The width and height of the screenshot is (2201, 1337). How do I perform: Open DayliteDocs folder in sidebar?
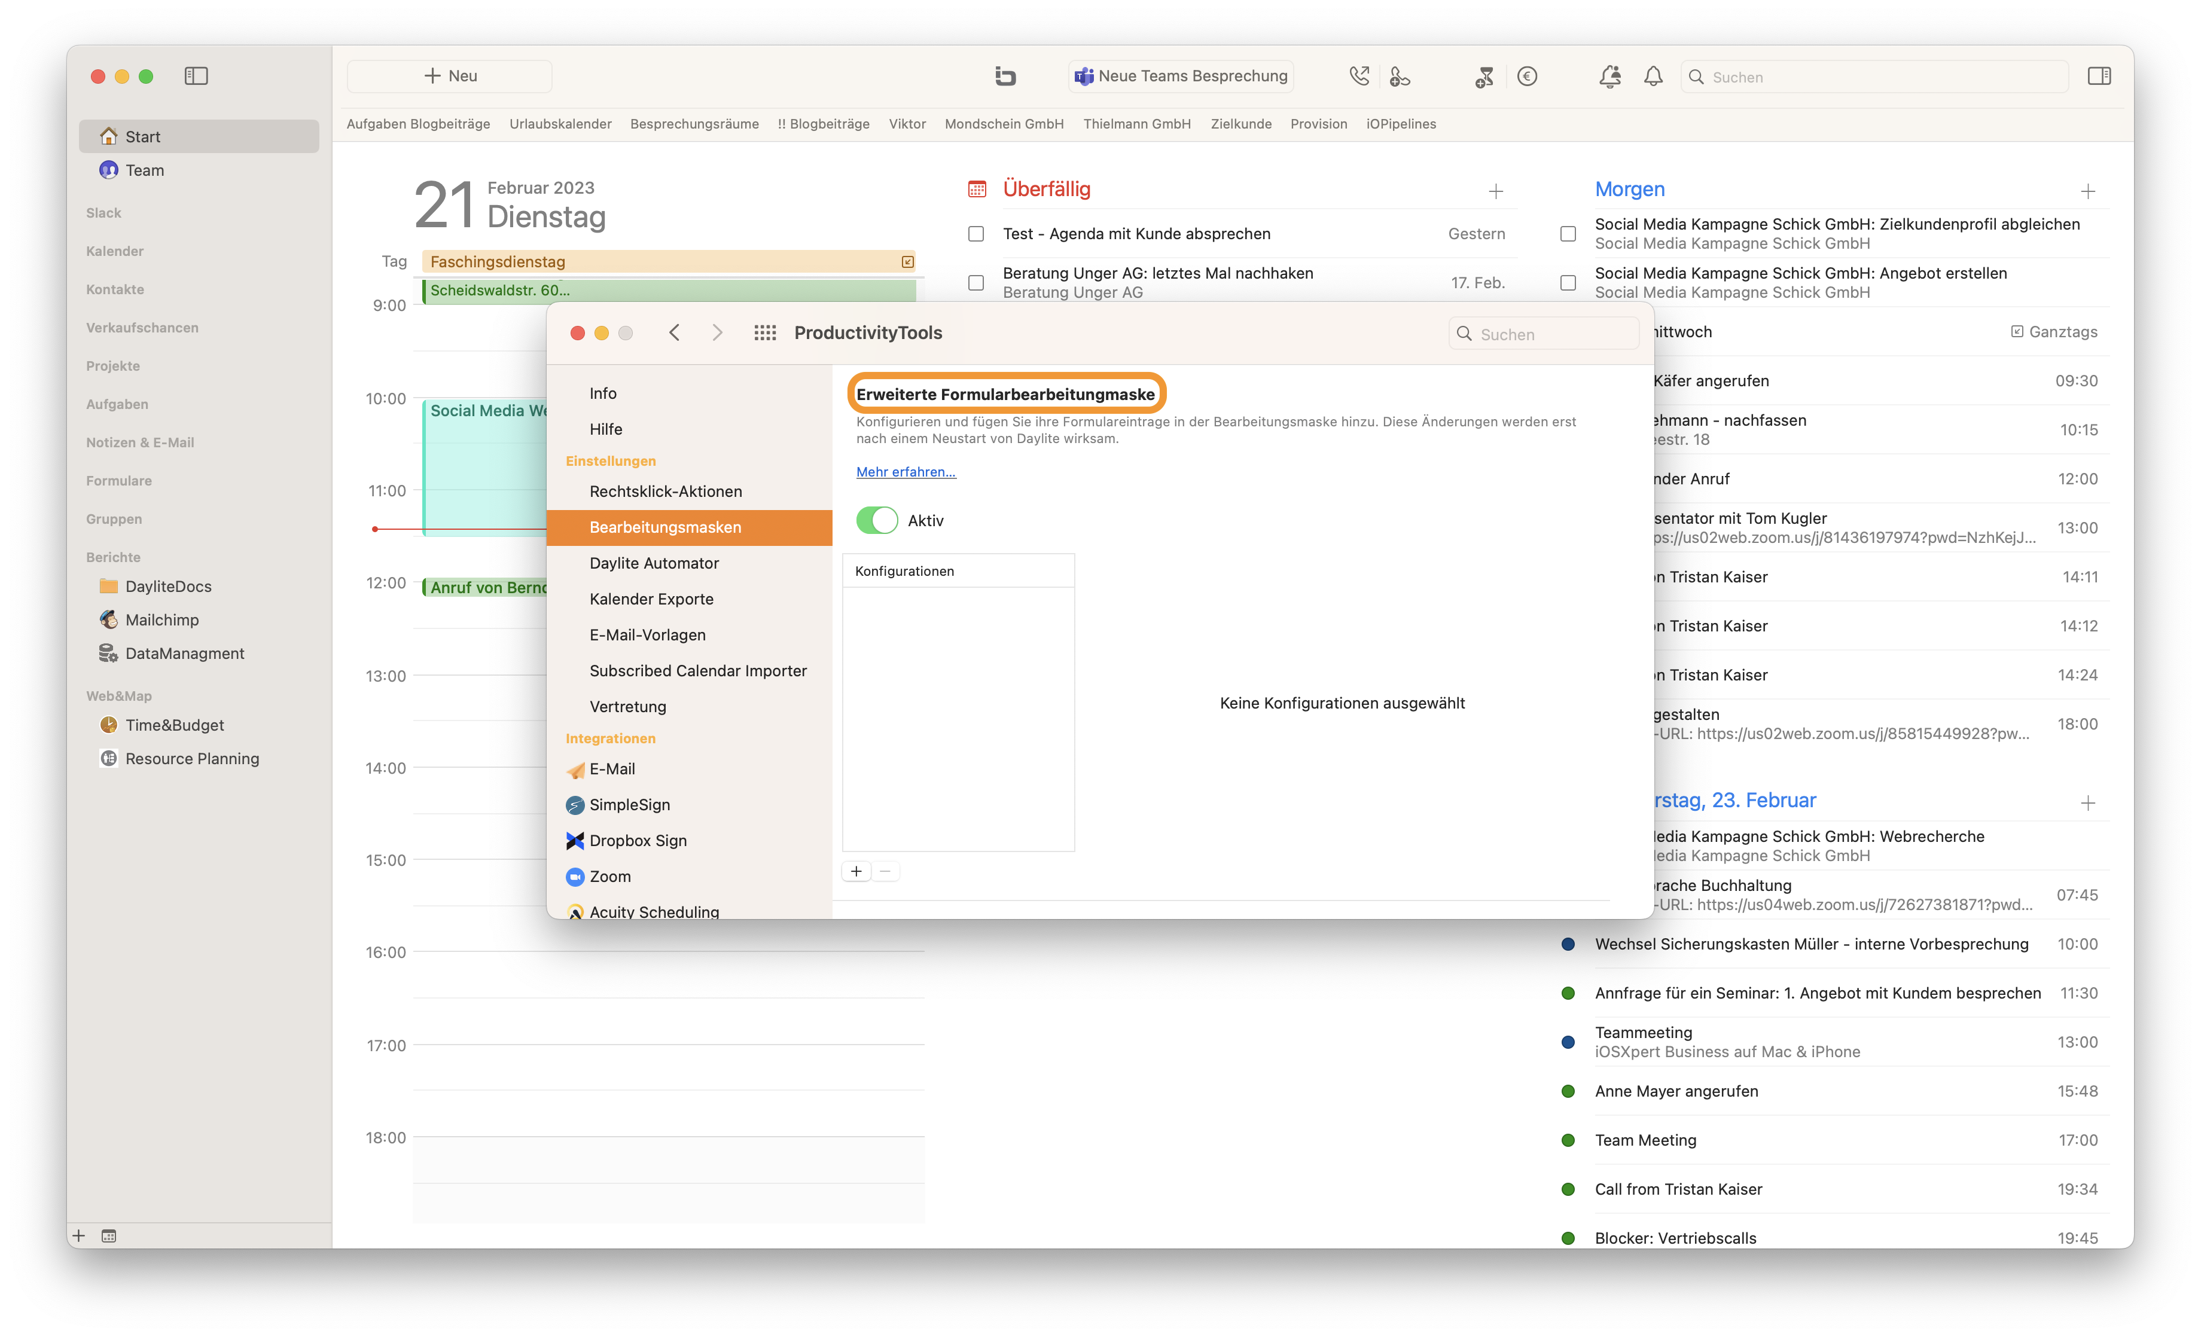point(168,586)
